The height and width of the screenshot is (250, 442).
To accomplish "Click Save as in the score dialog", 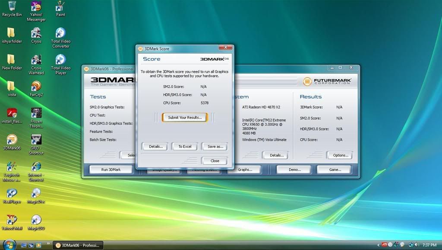I will click(x=215, y=147).
